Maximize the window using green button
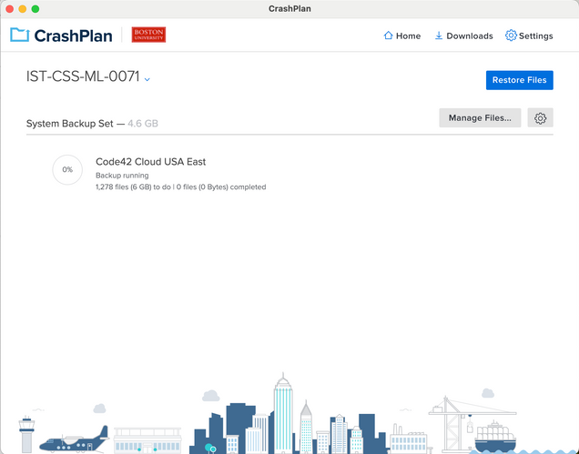Screen dimensions: 579x454 click(x=36, y=9)
